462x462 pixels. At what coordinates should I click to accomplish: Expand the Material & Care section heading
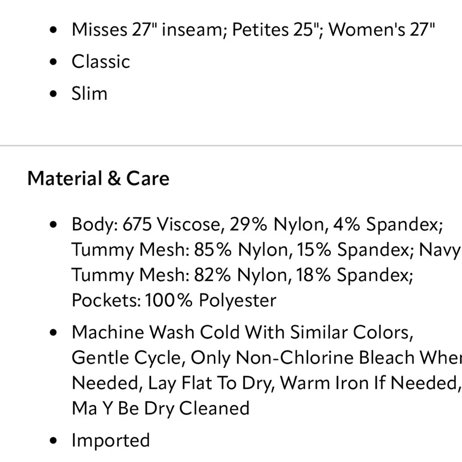pyautogui.click(x=98, y=179)
